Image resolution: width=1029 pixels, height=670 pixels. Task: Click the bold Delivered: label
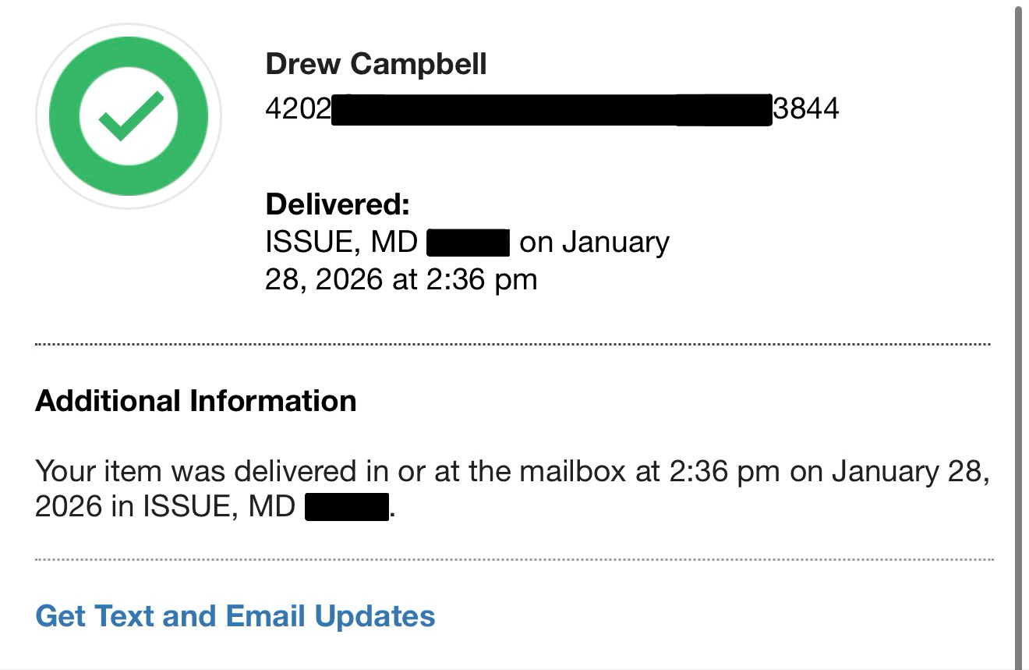[x=337, y=205]
